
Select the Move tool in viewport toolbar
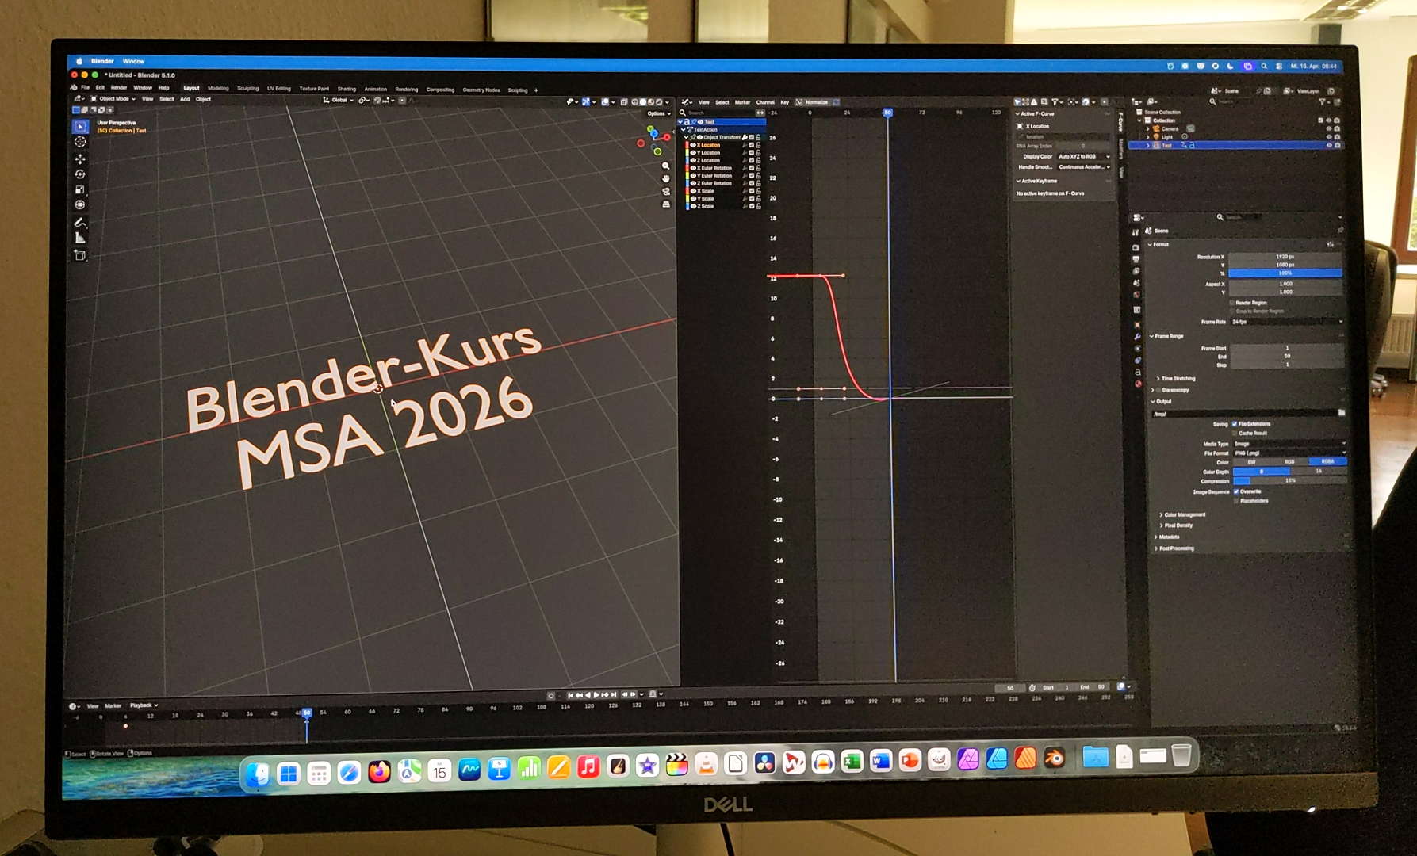(x=80, y=159)
